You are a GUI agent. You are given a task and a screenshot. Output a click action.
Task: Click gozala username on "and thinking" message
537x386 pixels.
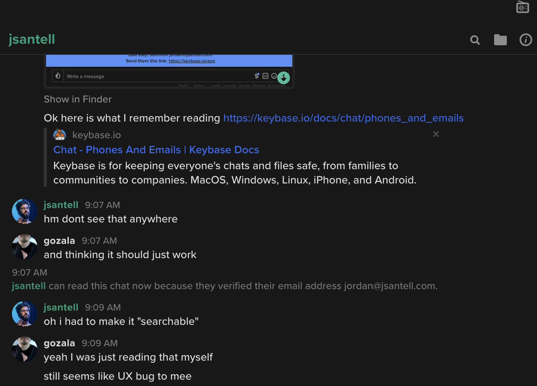click(59, 241)
